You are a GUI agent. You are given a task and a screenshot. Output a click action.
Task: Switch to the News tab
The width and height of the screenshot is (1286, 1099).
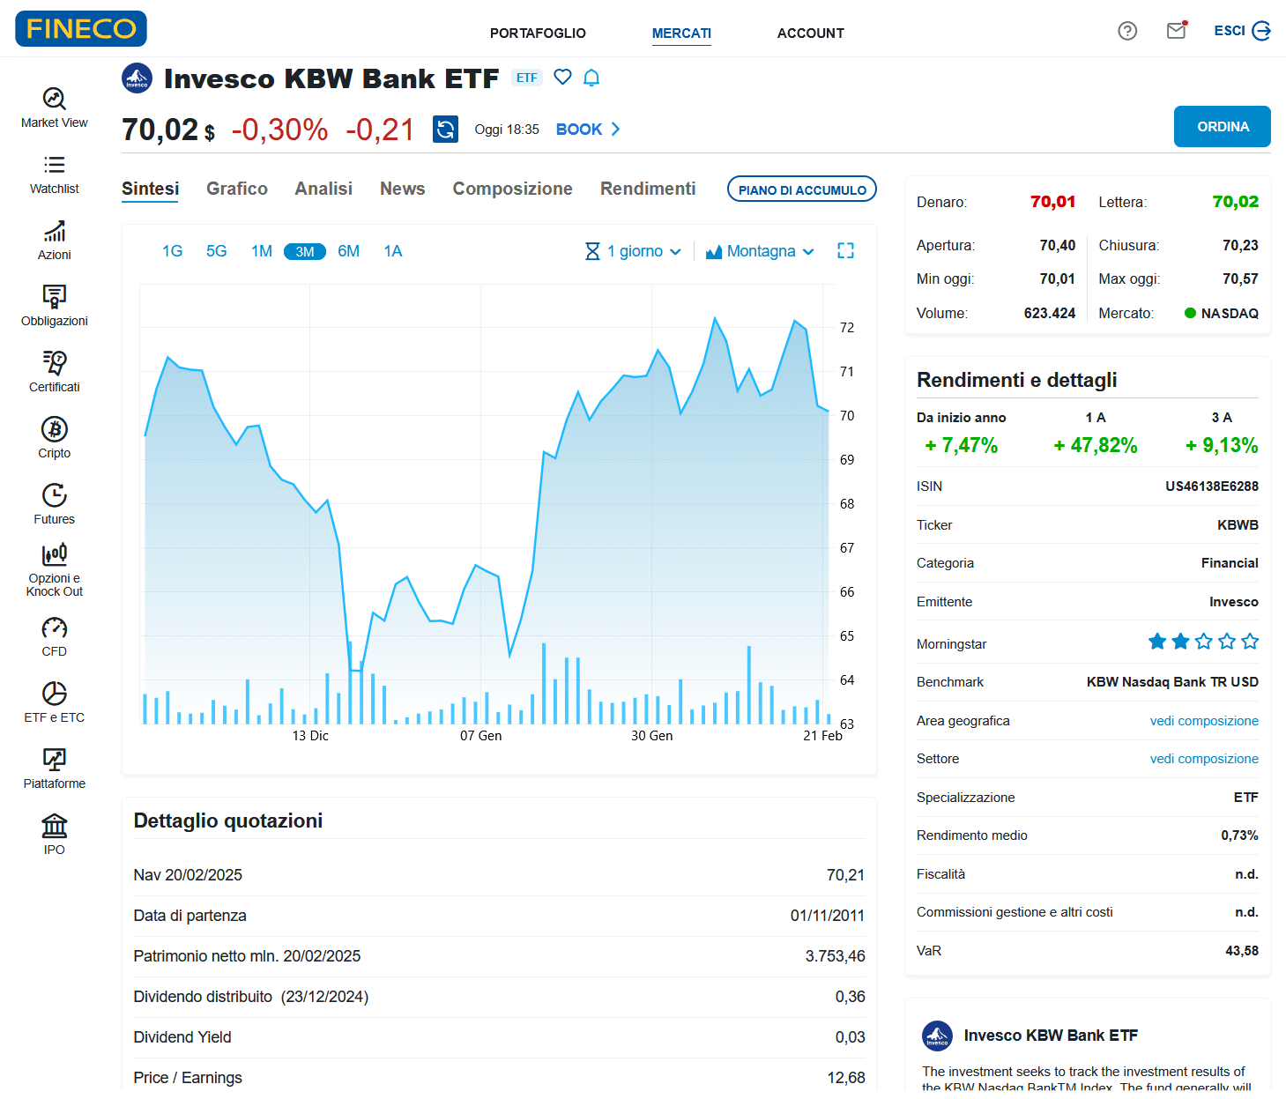[403, 189]
